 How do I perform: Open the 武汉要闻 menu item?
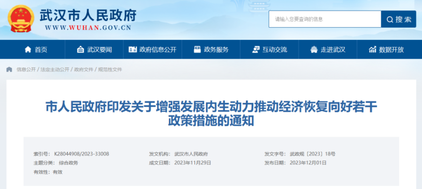[x=94, y=50]
